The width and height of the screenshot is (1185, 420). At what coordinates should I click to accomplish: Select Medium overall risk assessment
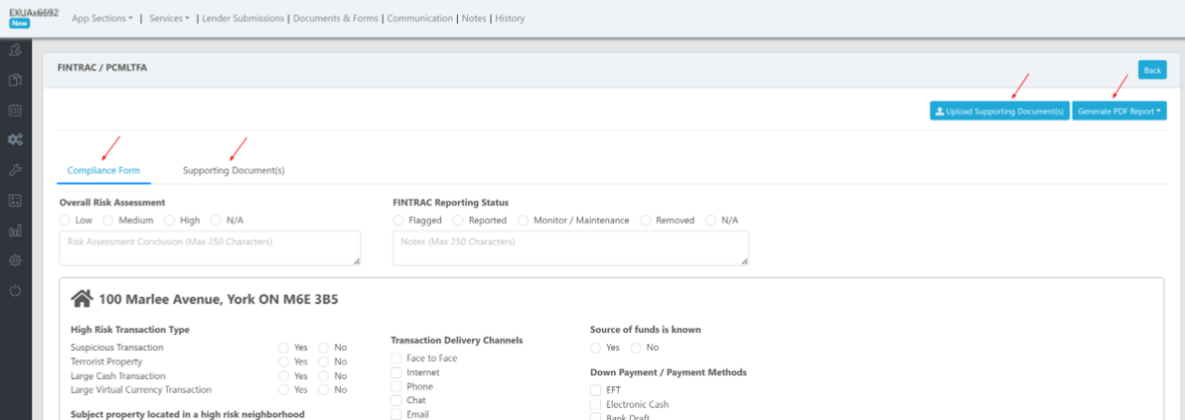[108, 220]
